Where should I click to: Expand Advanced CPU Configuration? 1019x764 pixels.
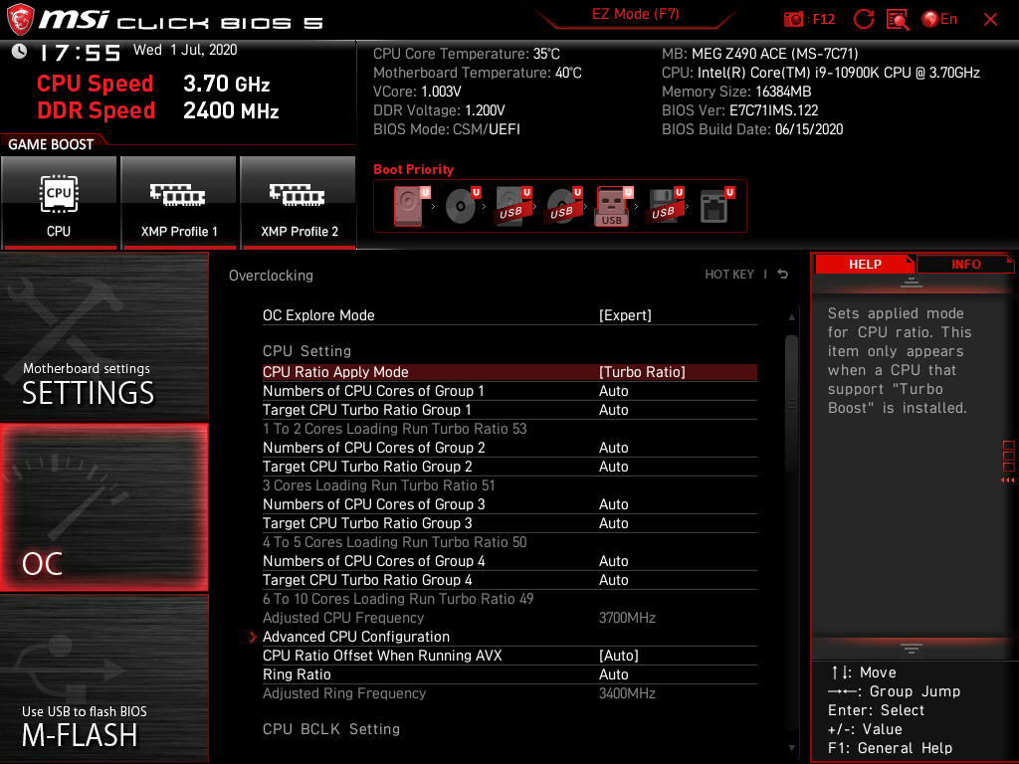[356, 637]
